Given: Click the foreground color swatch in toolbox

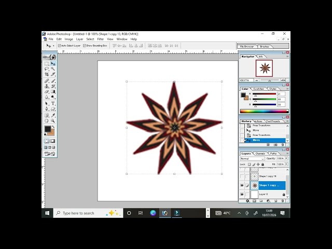Looking at the screenshot, I should [x=48, y=129].
